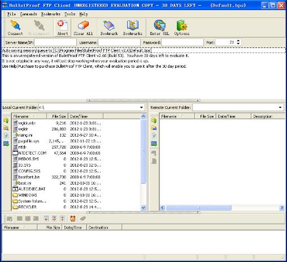Image resolution: width=287 pixels, height=262 pixels.
Task: Click the Abort toolbar icon
Action: point(63,28)
